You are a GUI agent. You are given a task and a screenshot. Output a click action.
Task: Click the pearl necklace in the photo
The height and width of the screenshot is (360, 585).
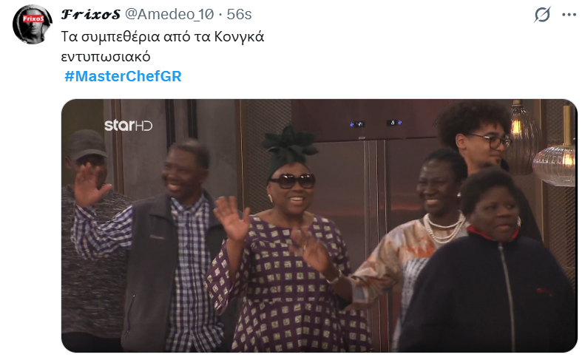click(444, 227)
